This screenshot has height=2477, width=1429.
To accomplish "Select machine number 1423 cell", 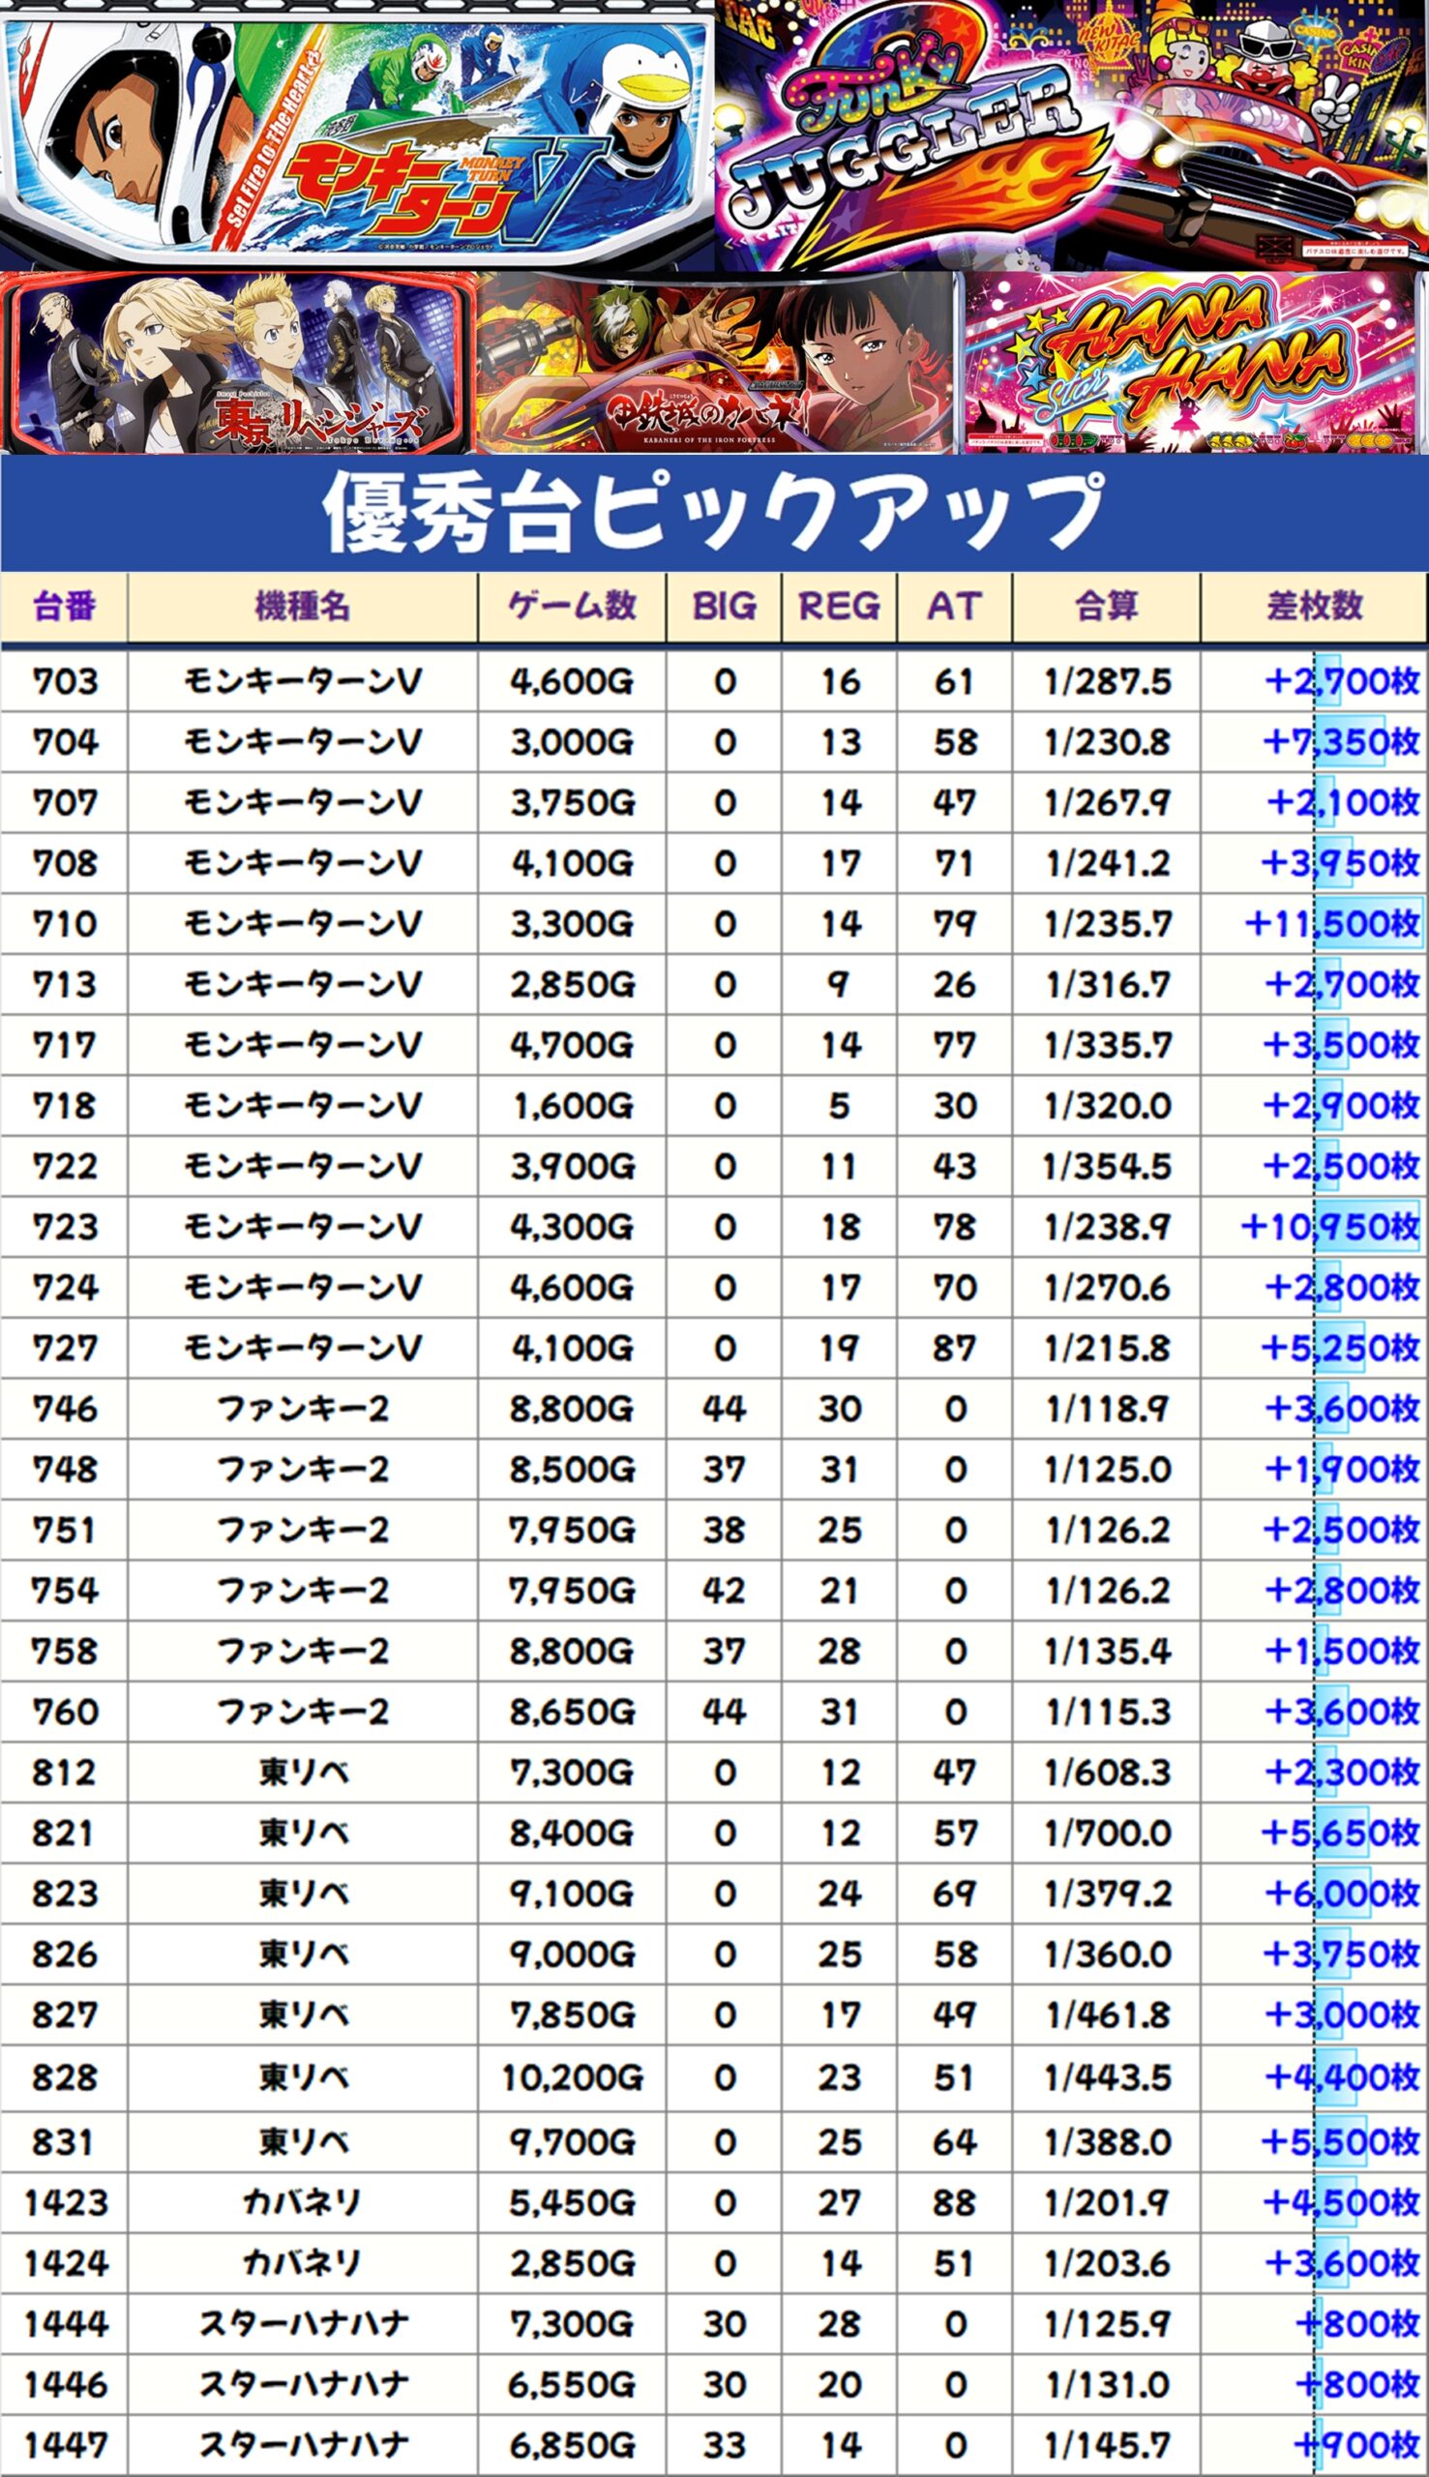I will pos(65,2203).
